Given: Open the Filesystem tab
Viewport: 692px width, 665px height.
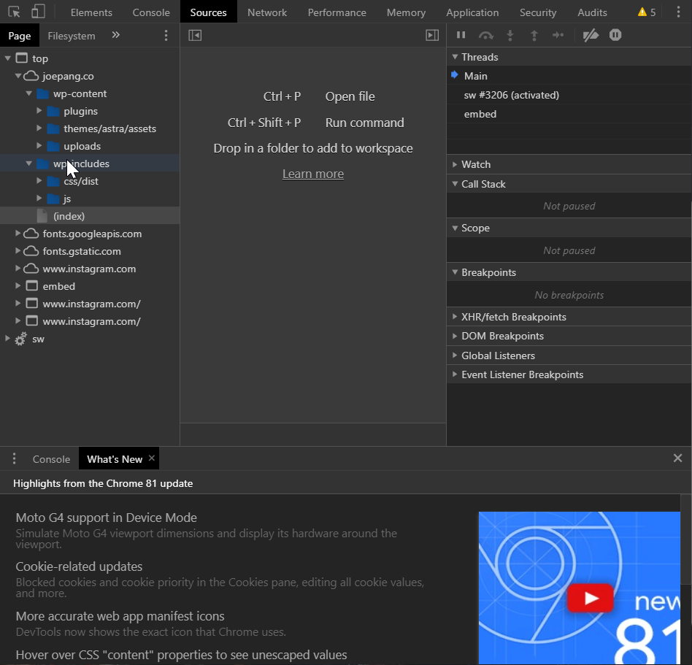Looking at the screenshot, I should point(72,36).
